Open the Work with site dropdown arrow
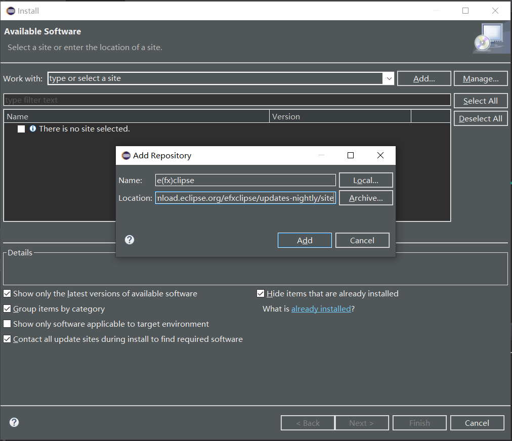This screenshot has height=441, width=512. 389,78
